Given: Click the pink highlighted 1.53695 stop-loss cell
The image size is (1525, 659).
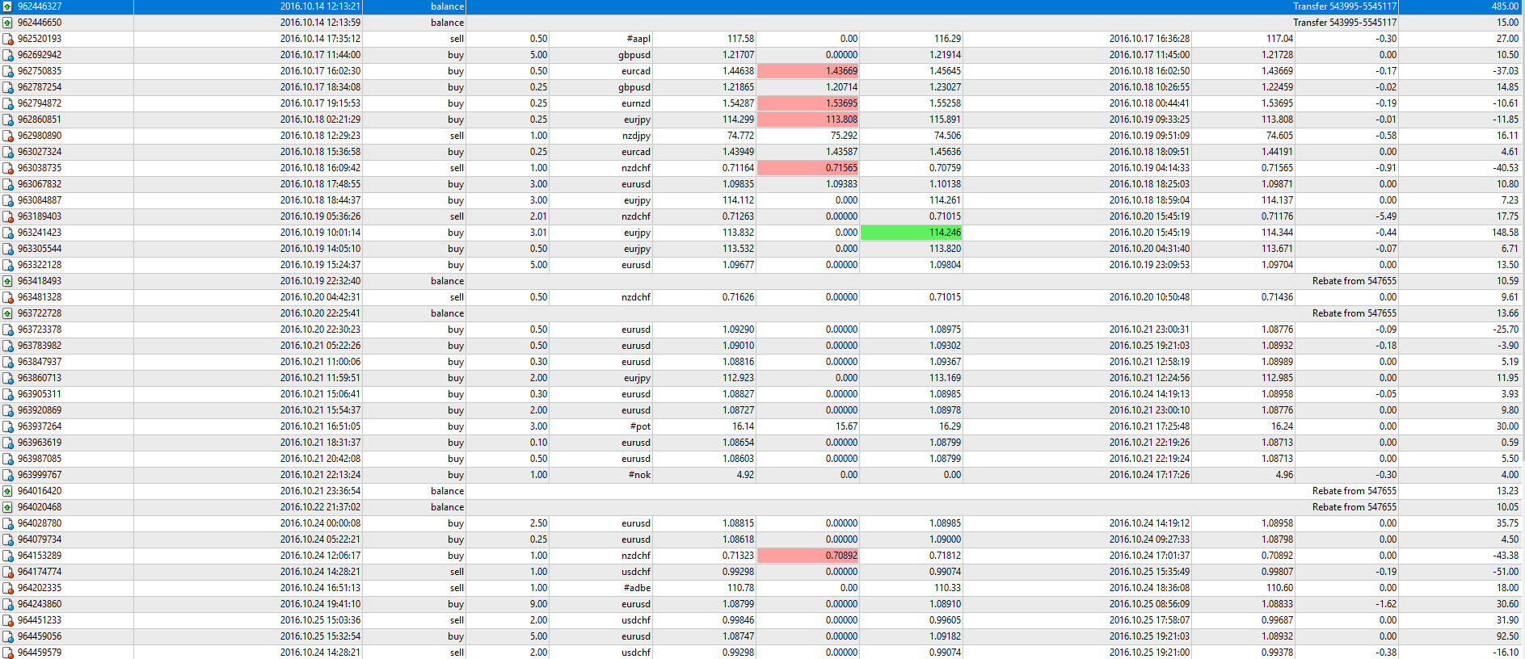Looking at the screenshot, I should [x=808, y=103].
